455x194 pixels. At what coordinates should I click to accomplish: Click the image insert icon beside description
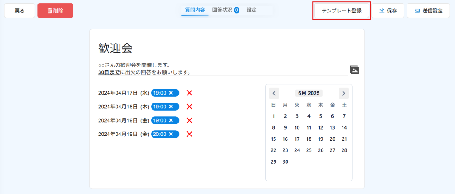point(354,70)
